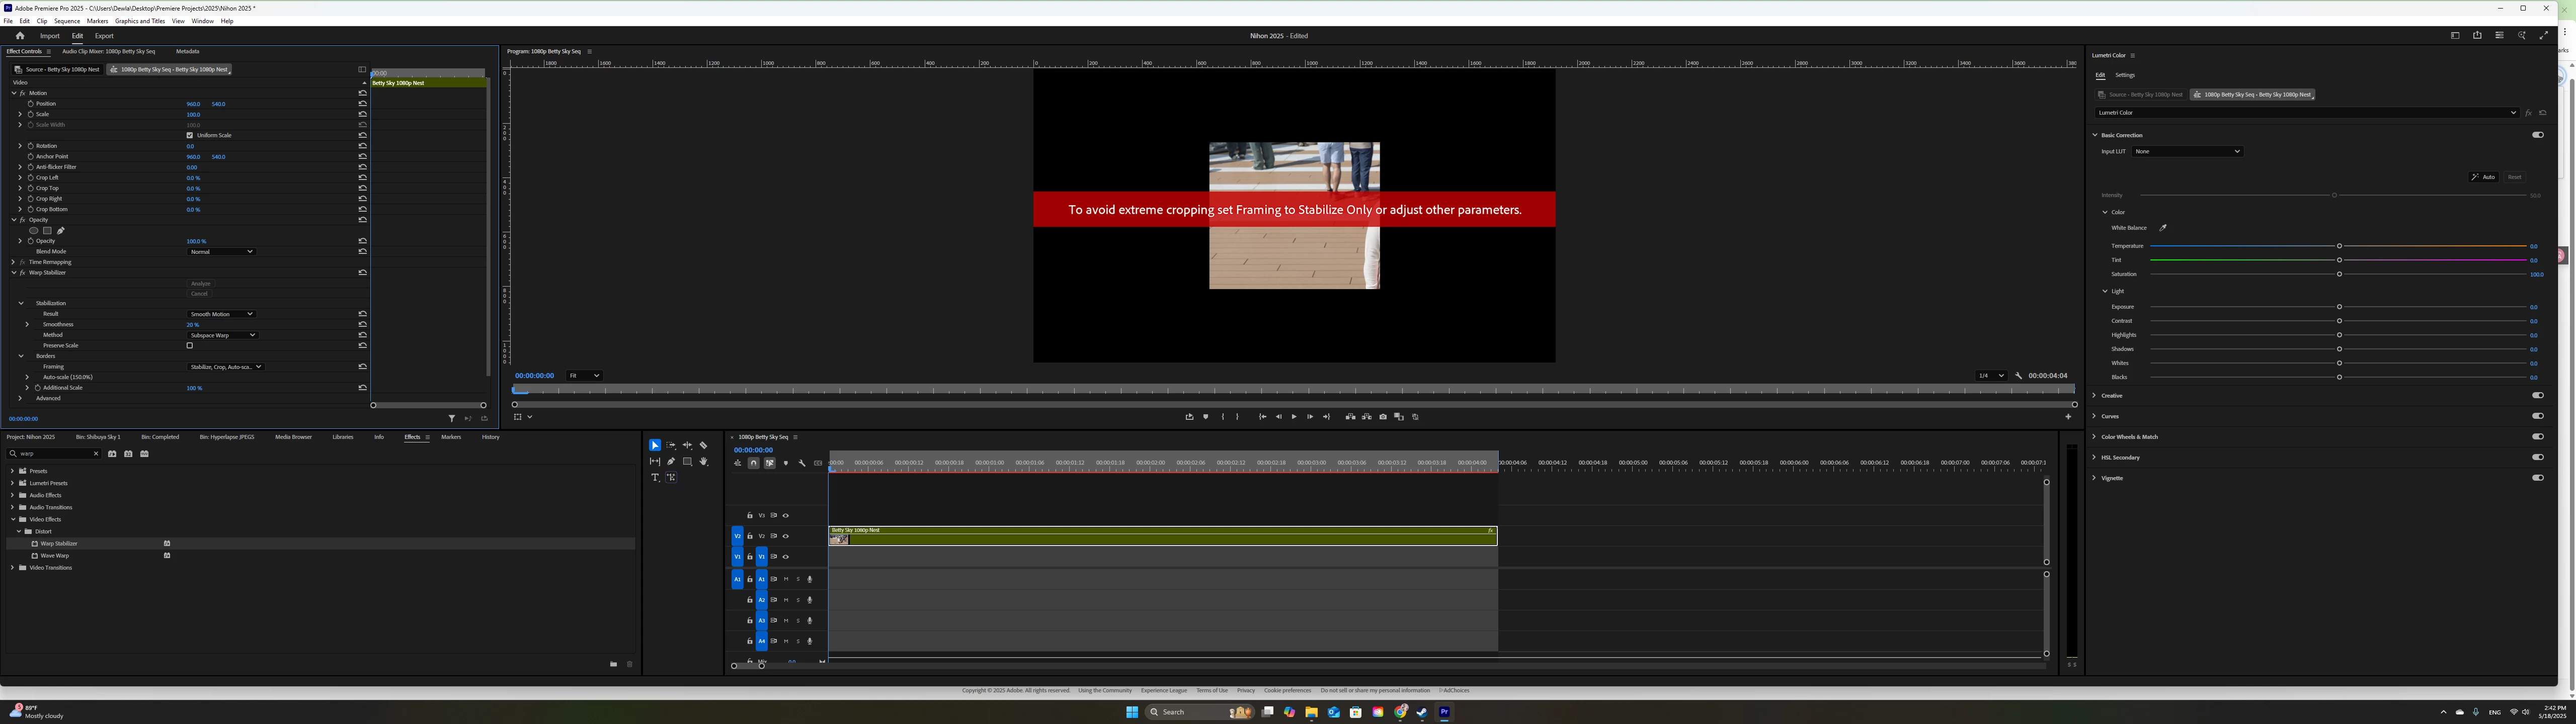Screen dimensions: 2576x724
Task: Select the Razor tool
Action: click(703, 445)
